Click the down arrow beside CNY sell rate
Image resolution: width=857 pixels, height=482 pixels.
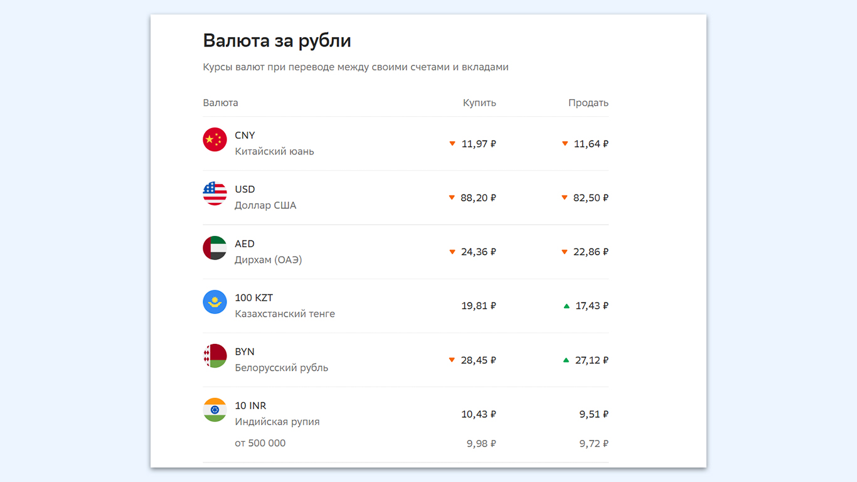pos(565,144)
